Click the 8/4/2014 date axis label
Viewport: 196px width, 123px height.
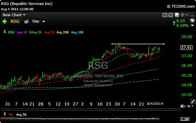(x=155, y=103)
